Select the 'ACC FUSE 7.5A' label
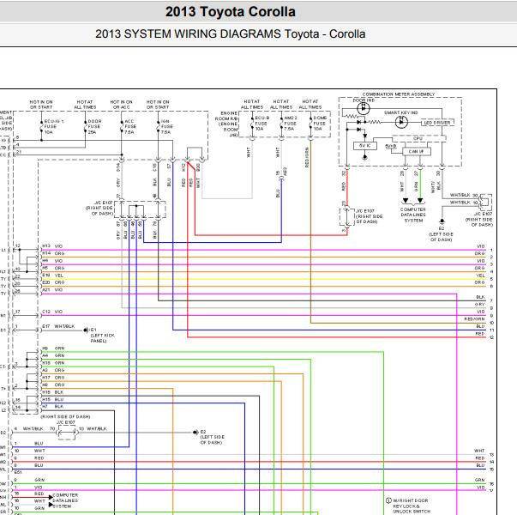 [130, 127]
